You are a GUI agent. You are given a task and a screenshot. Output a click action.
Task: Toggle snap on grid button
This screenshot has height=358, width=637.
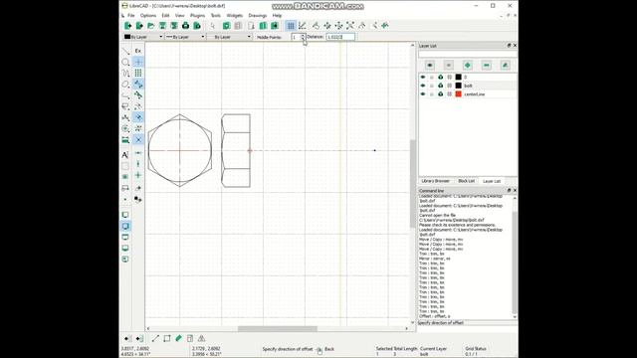point(138,73)
